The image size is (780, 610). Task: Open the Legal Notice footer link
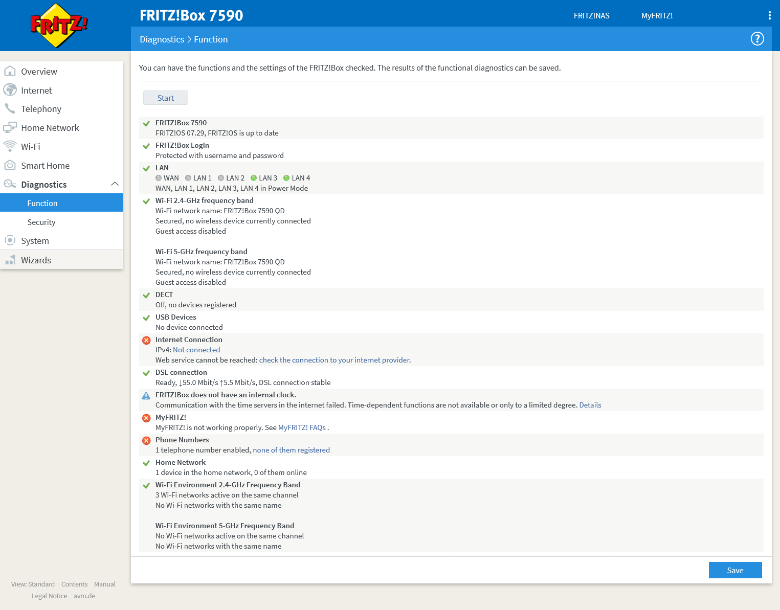click(49, 596)
